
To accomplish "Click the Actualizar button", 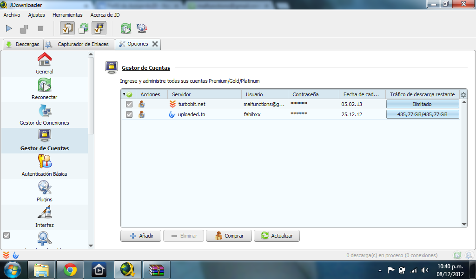I will click(277, 236).
